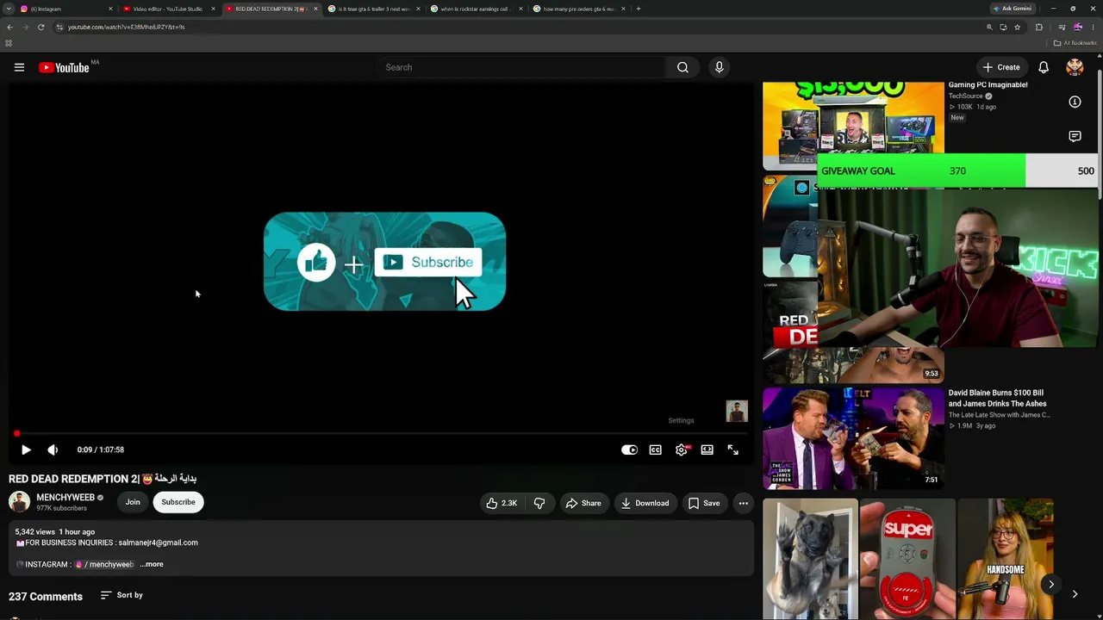Screen dimensions: 1103x620
Task: Open the browser extensions puzzle icon
Action: pos(1038,27)
